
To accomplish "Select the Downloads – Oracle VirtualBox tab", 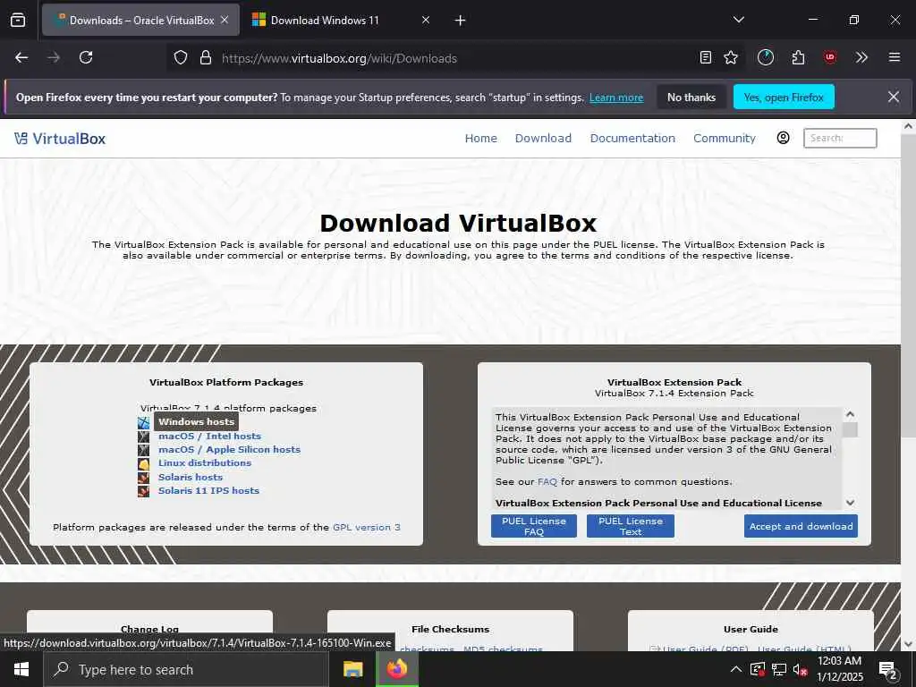I will (140, 20).
